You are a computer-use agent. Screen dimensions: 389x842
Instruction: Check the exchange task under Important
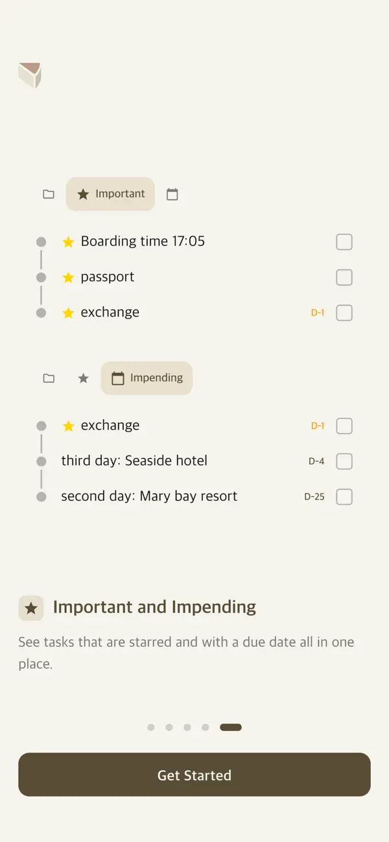(344, 312)
